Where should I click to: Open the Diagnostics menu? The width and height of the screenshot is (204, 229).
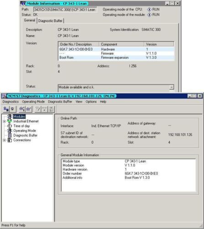[11, 102]
